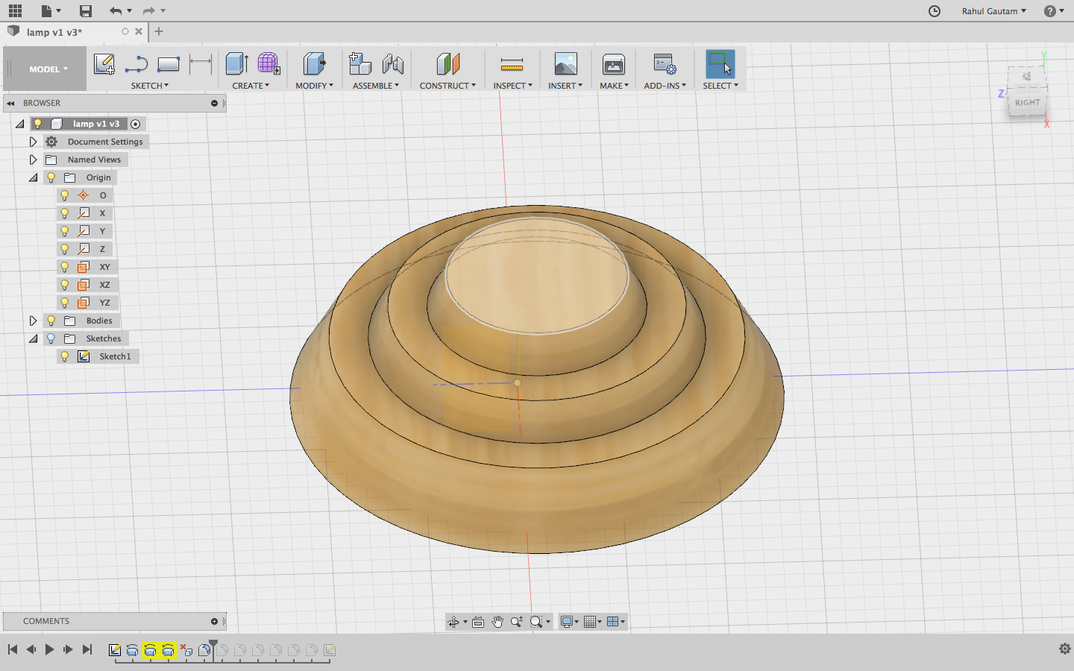The height and width of the screenshot is (671, 1074).
Task: Hide the X axis lightbulb
Action: point(65,213)
